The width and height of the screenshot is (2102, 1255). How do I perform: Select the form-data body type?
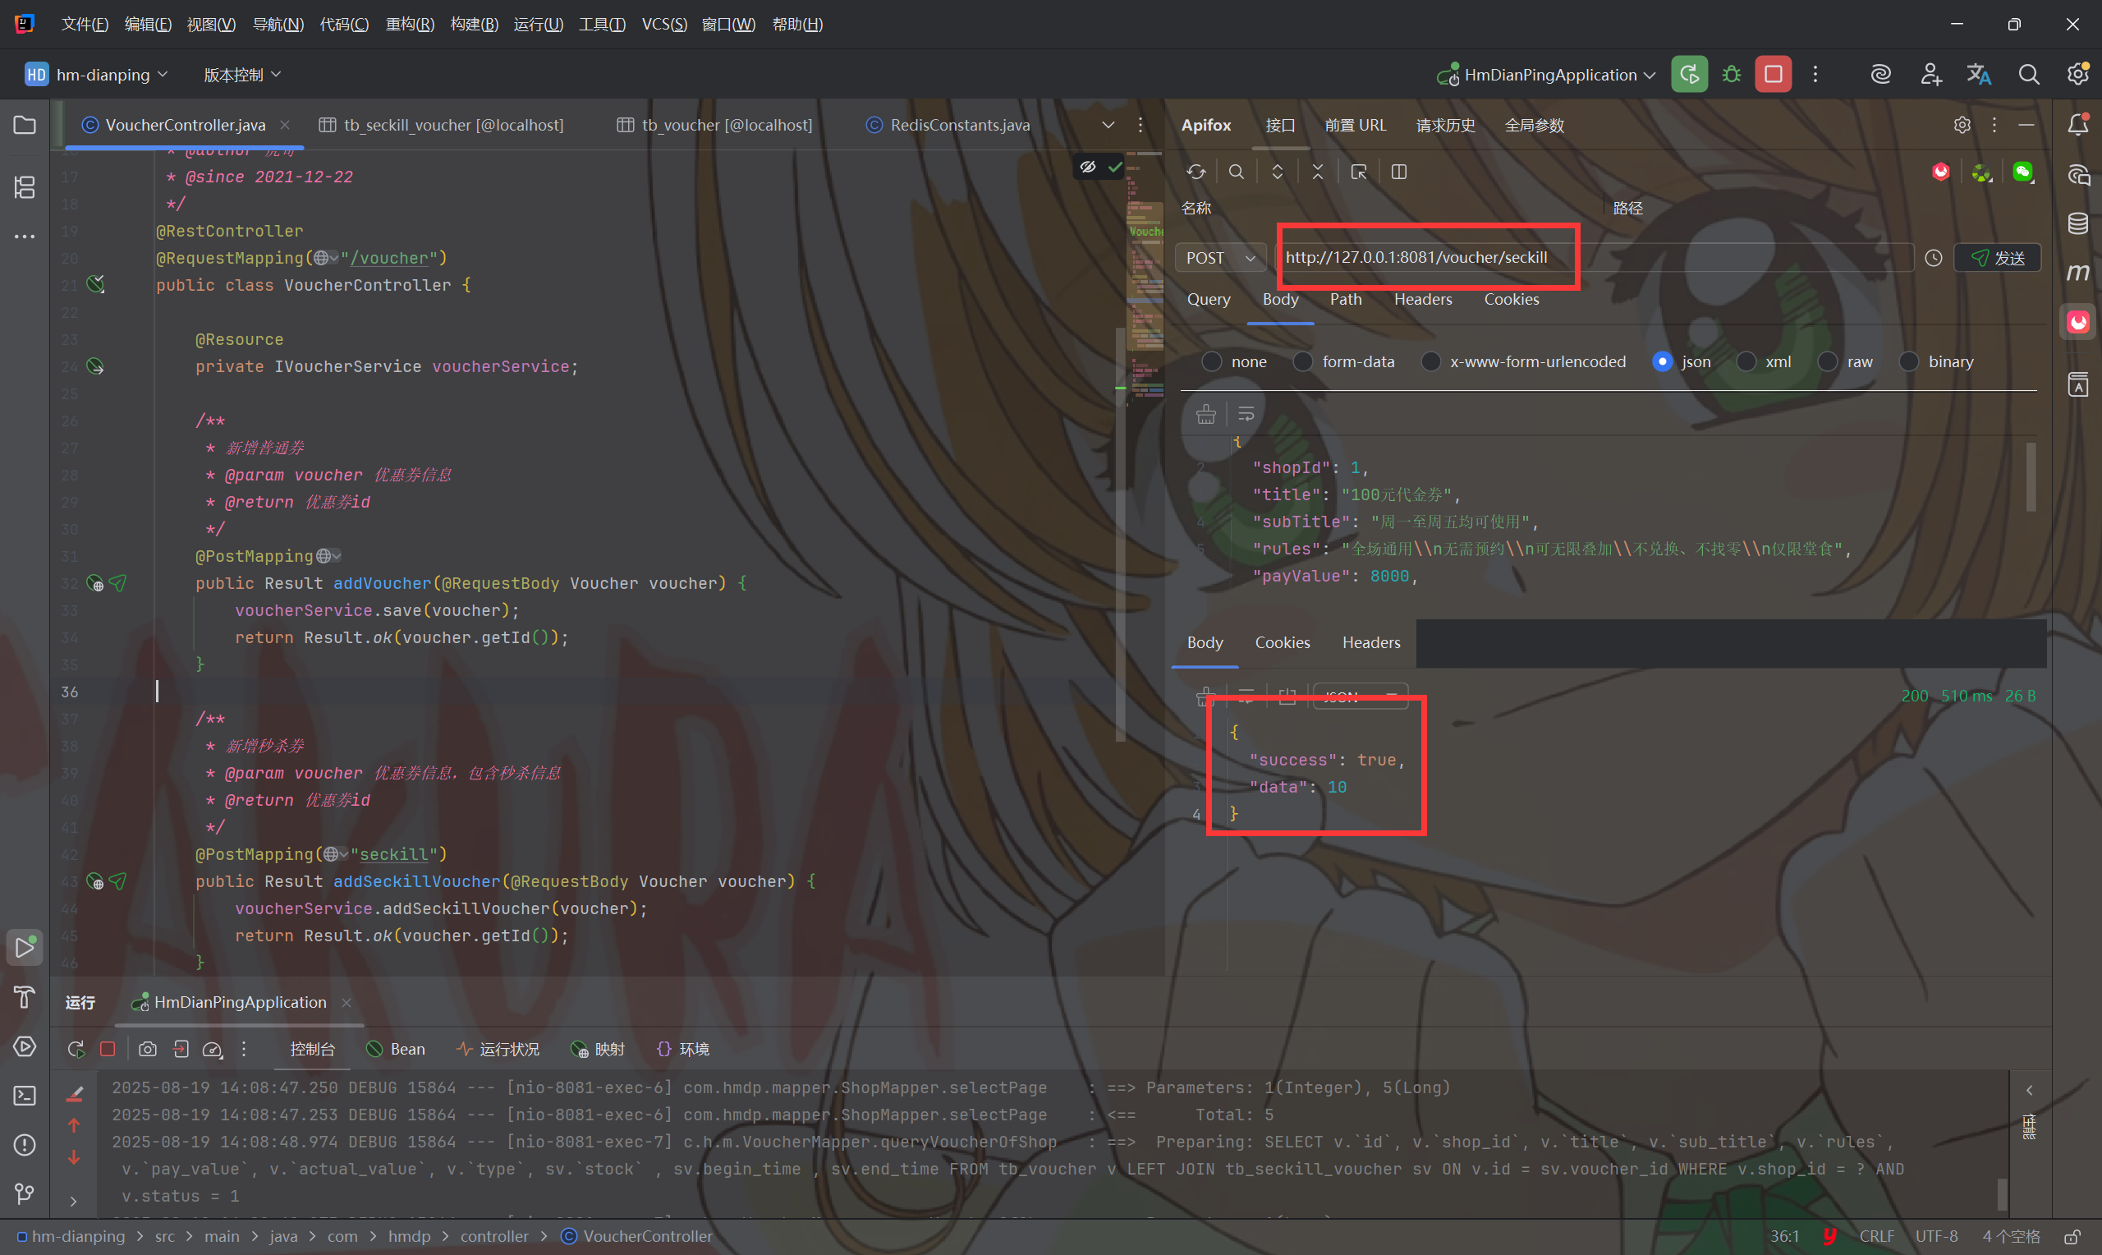point(1302,362)
